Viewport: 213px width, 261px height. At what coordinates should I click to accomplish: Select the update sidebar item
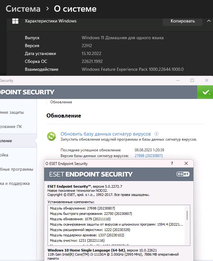18,141
